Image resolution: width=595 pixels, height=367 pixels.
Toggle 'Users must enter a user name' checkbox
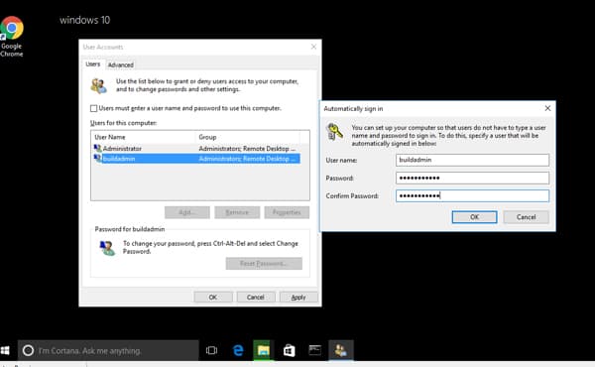coord(94,108)
